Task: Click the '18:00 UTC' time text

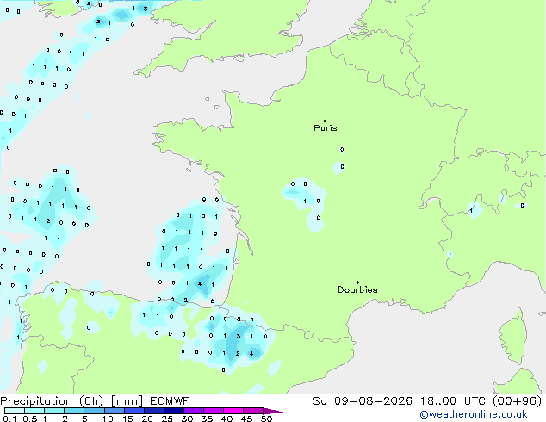Action: tap(452, 401)
